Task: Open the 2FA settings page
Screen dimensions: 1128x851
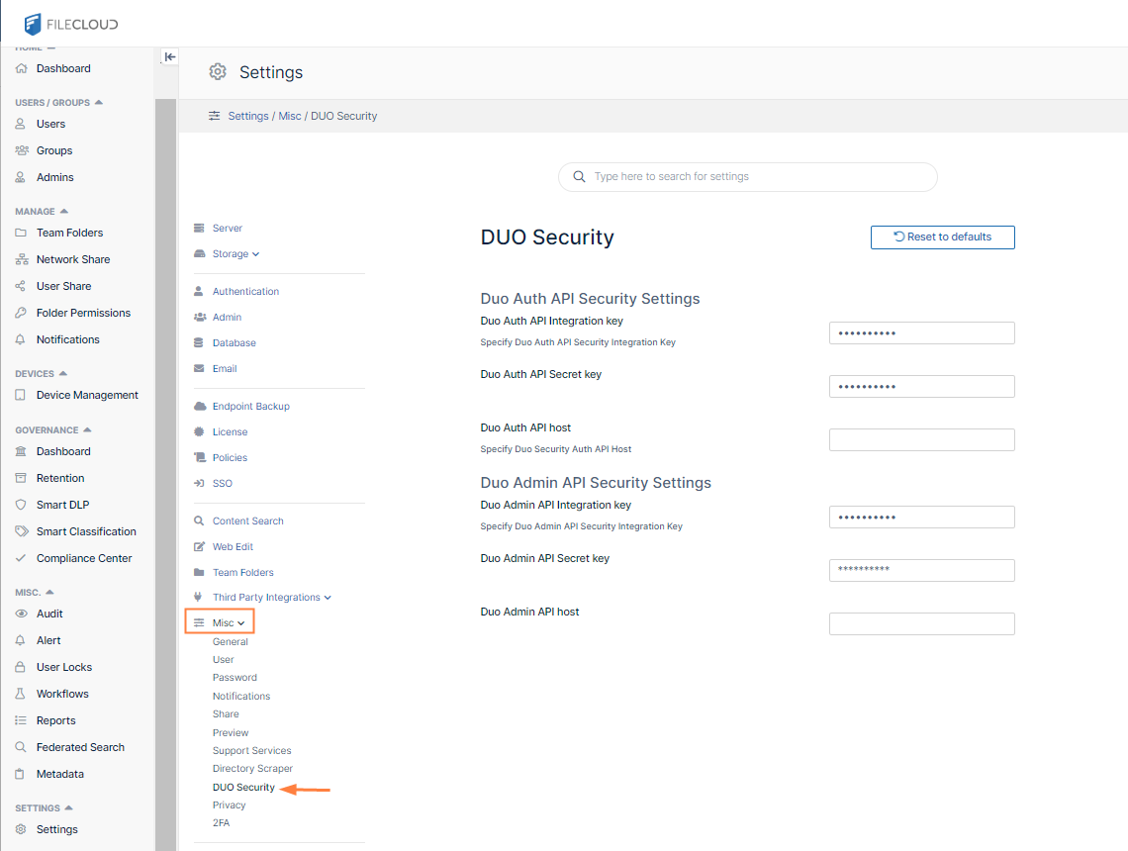Action: click(221, 823)
